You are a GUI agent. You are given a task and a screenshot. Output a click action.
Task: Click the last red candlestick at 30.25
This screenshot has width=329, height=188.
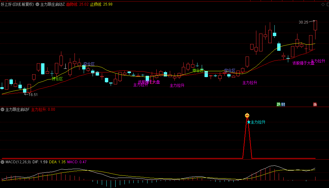coord(316,25)
